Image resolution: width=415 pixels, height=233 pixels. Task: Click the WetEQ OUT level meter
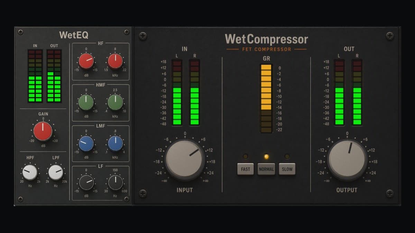(54, 76)
